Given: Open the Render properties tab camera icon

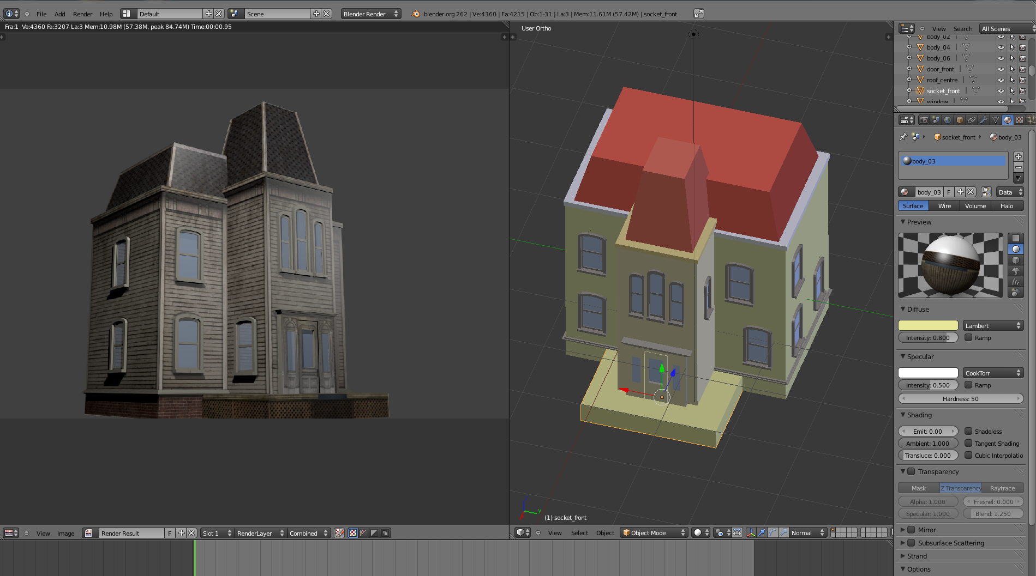Looking at the screenshot, I should pos(924,120).
